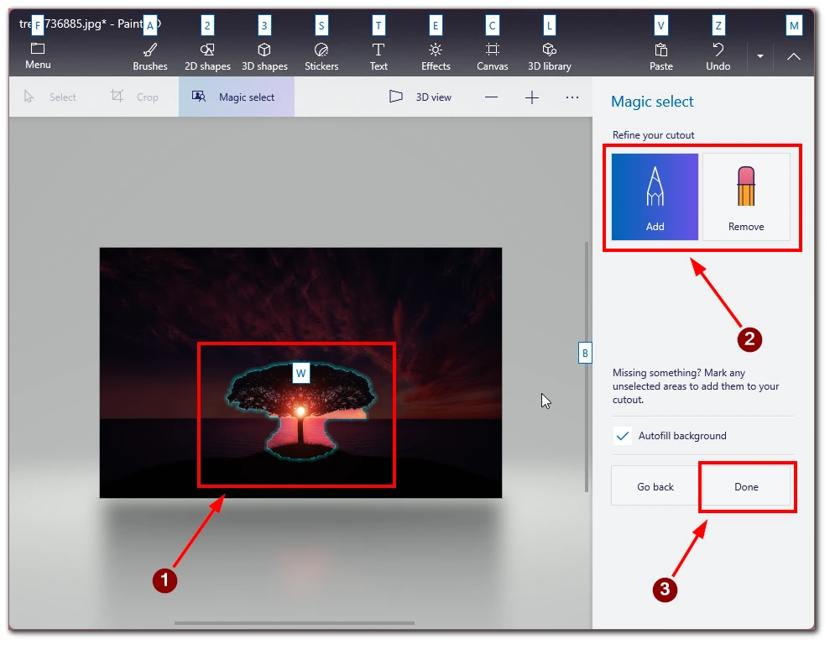Image resolution: width=830 pixels, height=645 pixels.
Task: Open the 2D shapes panel
Action: 207,56
